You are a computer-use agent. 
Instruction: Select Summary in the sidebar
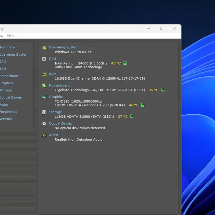click(x=7, y=47)
